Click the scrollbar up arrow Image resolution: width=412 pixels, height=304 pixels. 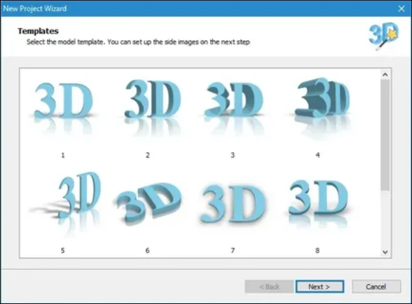[x=385, y=75]
